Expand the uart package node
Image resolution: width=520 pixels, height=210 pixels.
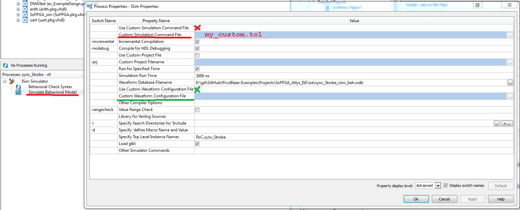[18, 20]
